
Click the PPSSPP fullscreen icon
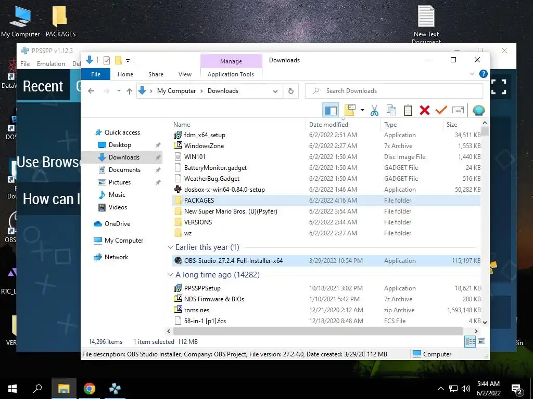[499, 87]
